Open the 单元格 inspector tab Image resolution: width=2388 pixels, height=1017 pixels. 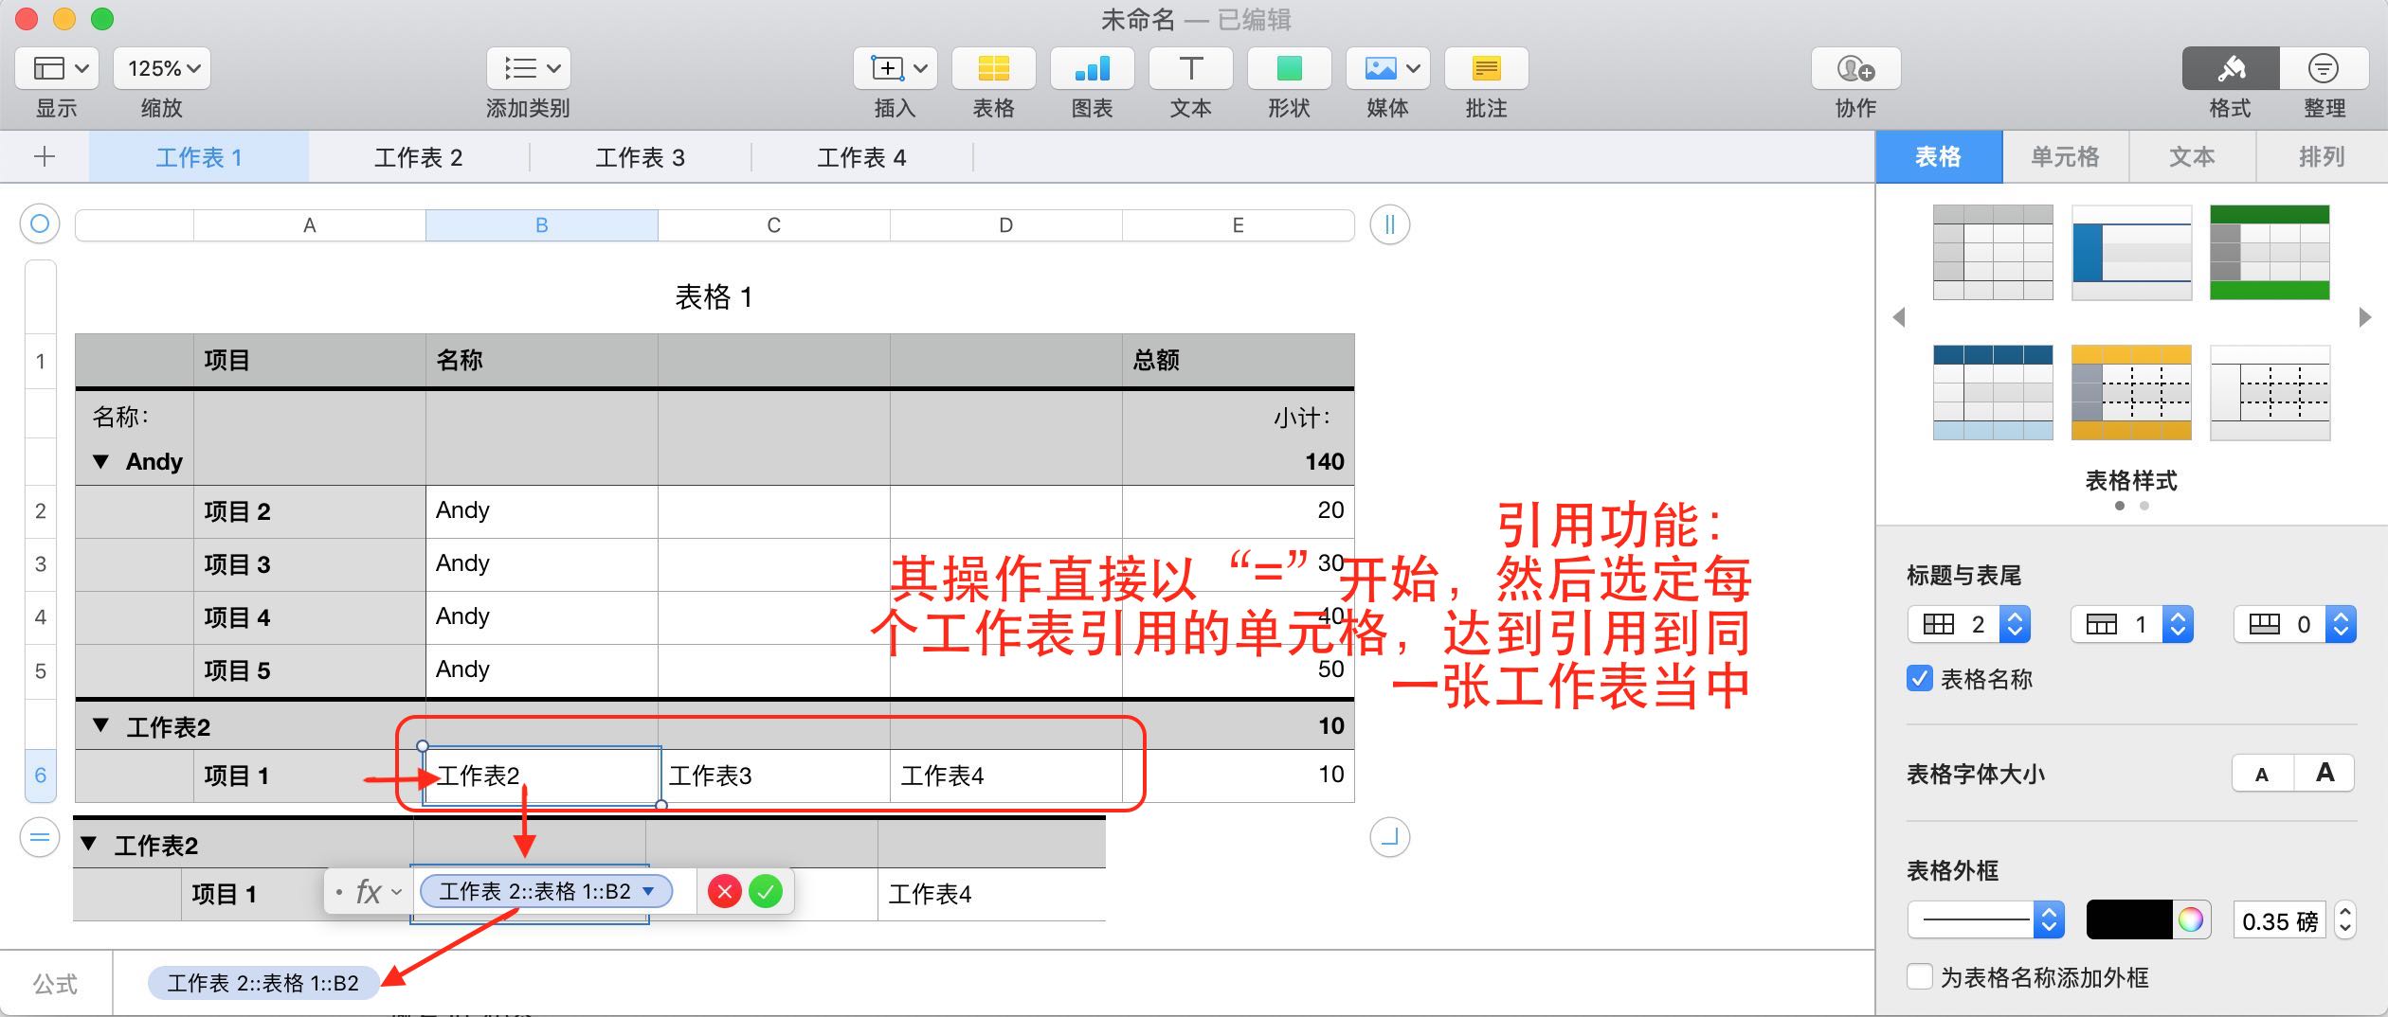[x=2065, y=157]
